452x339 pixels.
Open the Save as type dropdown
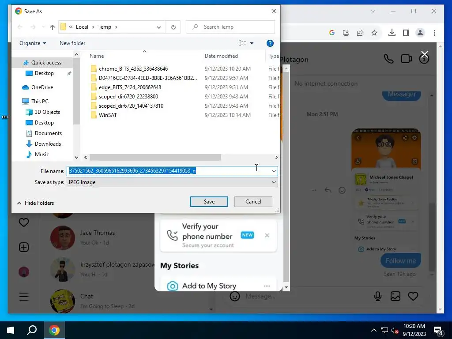click(172, 182)
